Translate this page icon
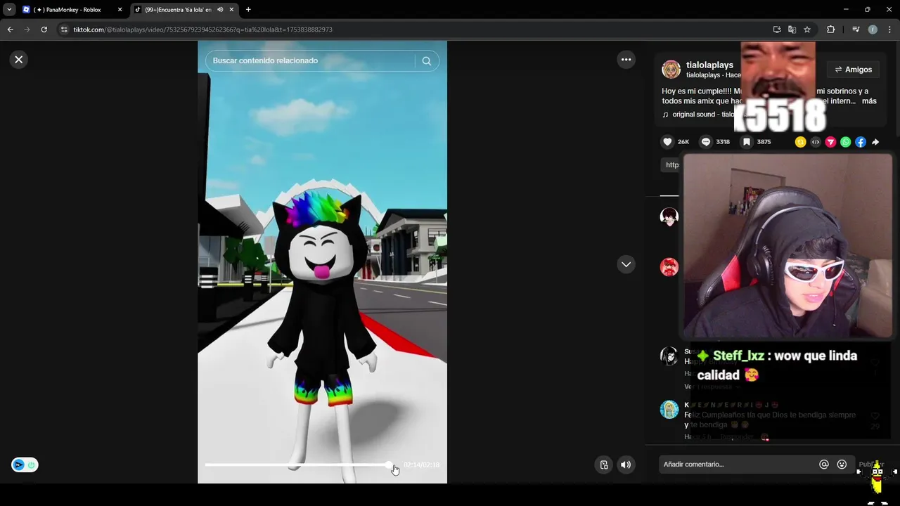Image resolution: width=900 pixels, height=506 pixels. 792,30
